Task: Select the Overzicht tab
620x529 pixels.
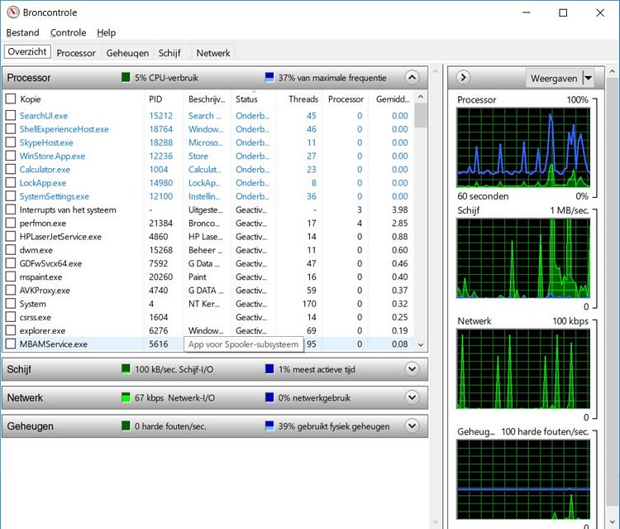Action: click(x=27, y=51)
